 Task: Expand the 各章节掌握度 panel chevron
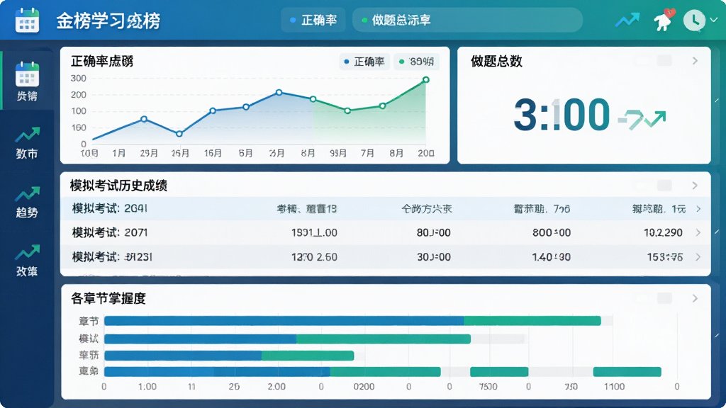click(695, 298)
